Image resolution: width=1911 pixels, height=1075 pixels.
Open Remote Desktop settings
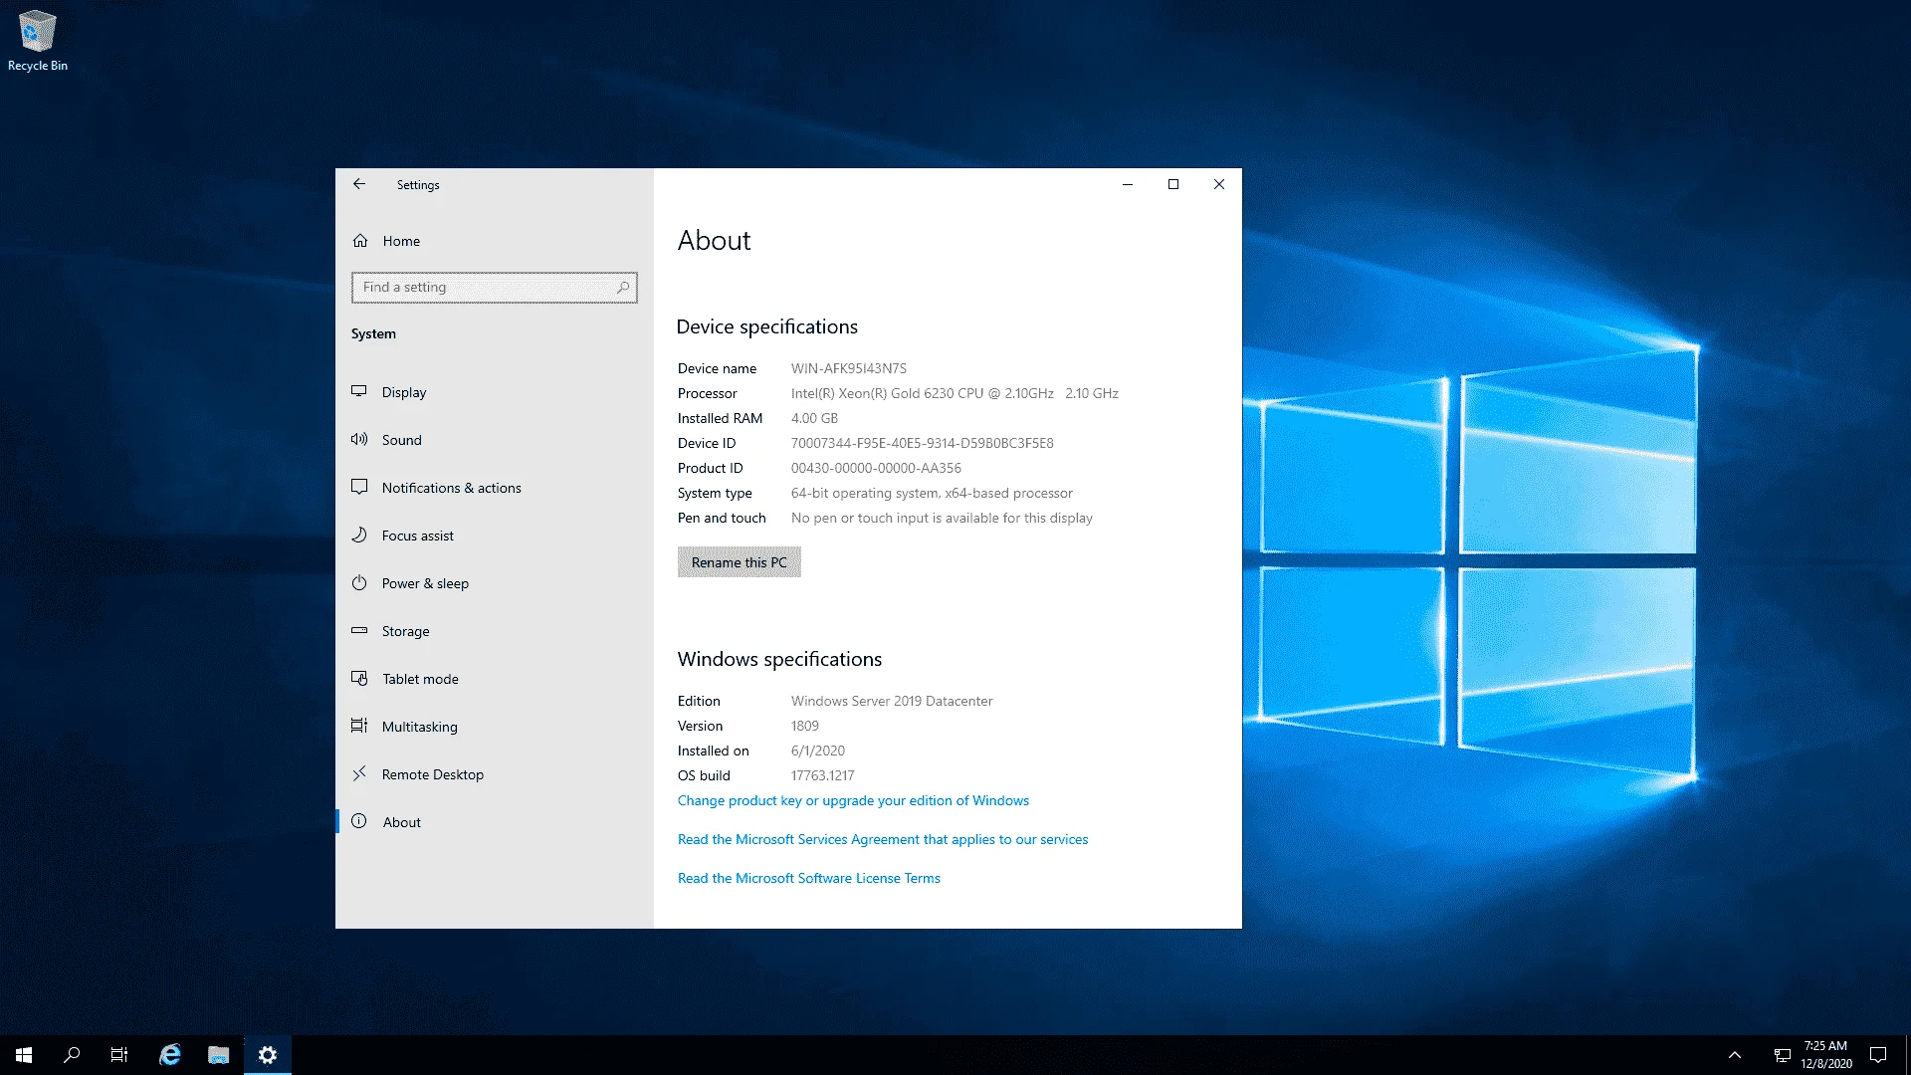(495, 774)
